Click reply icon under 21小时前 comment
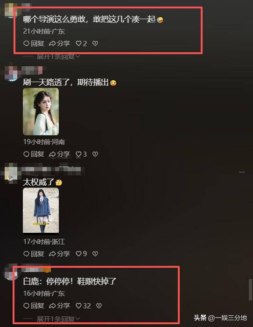The height and width of the screenshot is (327, 253). coord(34,43)
